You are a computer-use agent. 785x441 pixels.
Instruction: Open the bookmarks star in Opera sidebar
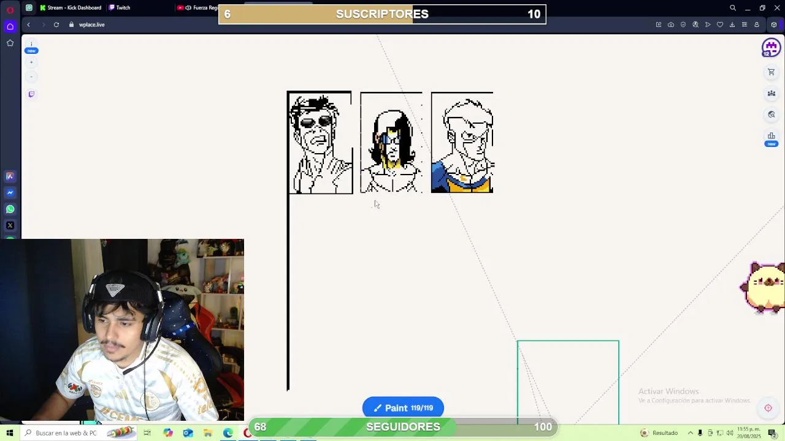pyautogui.click(x=10, y=43)
